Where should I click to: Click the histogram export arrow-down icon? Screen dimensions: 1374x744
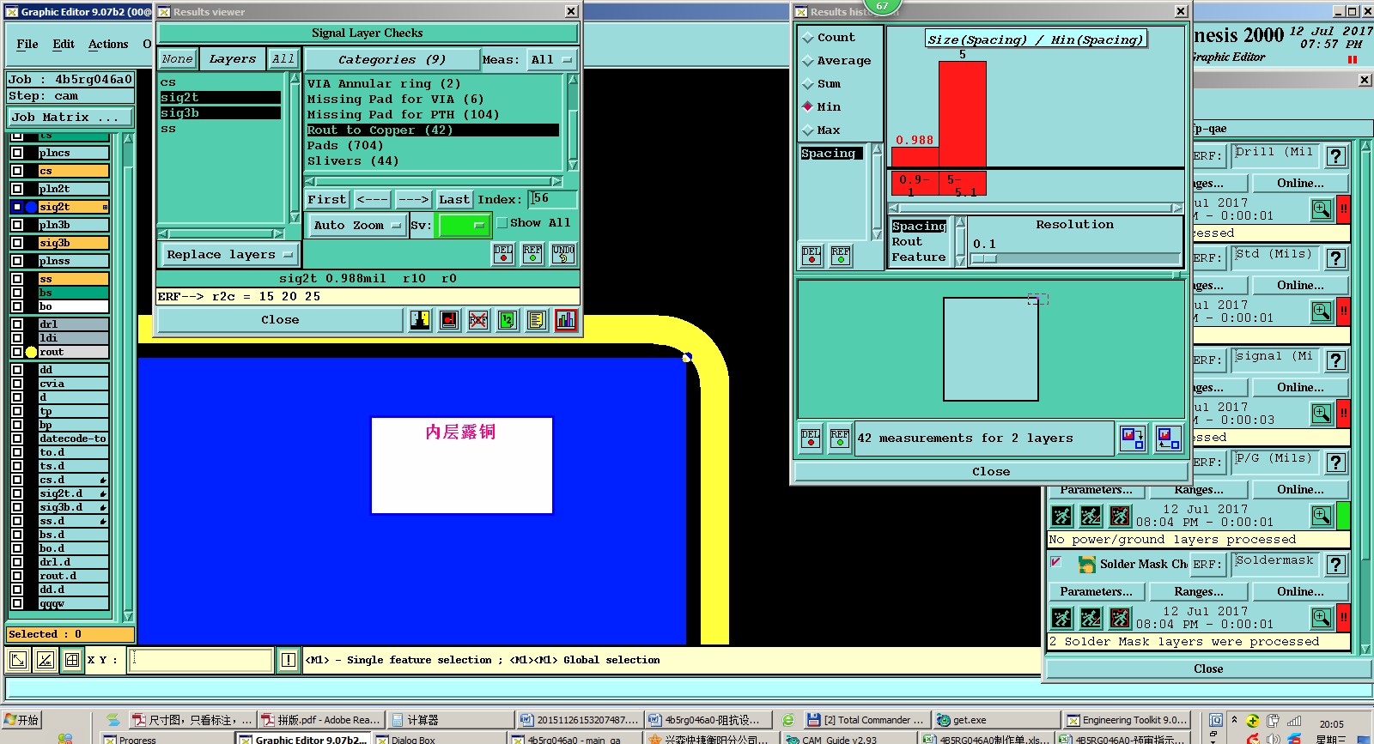click(1133, 439)
